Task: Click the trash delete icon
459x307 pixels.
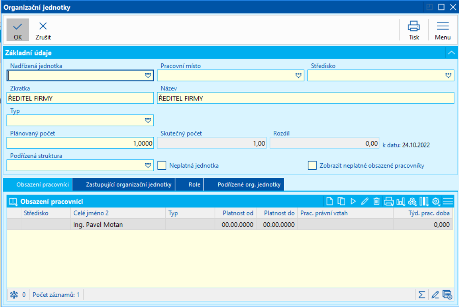Action: (x=377, y=201)
